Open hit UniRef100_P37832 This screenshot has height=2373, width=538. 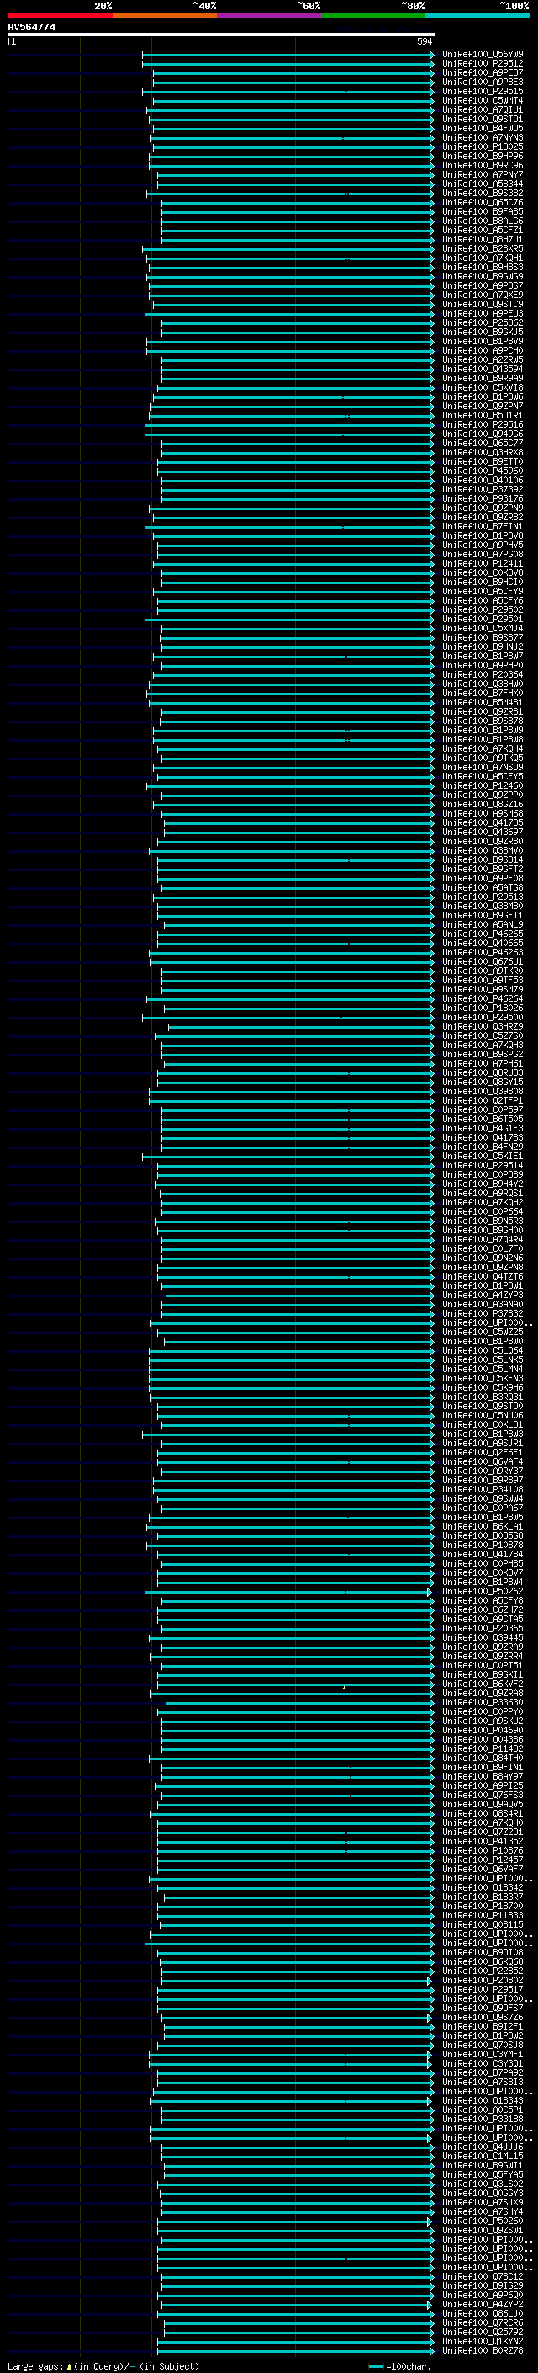click(483, 1314)
